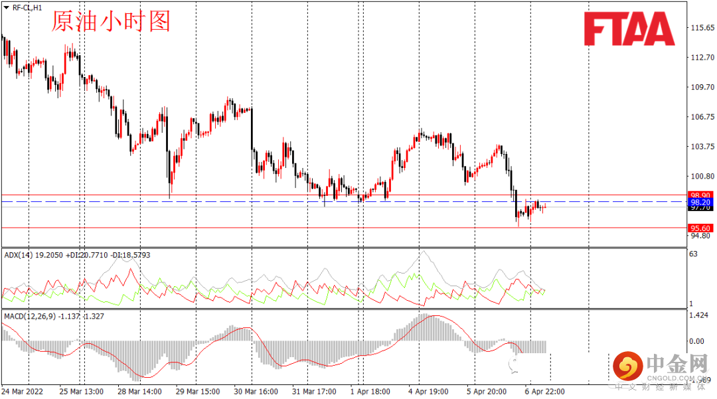Click the red 原油小时图 chart title
Viewport: 717px width, 399px height.
[111, 21]
